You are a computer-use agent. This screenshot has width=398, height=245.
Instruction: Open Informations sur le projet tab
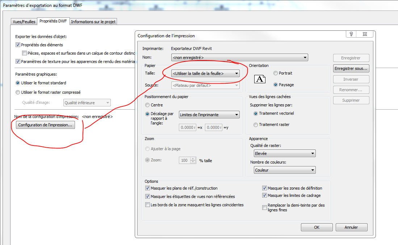(x=93, y=22)
